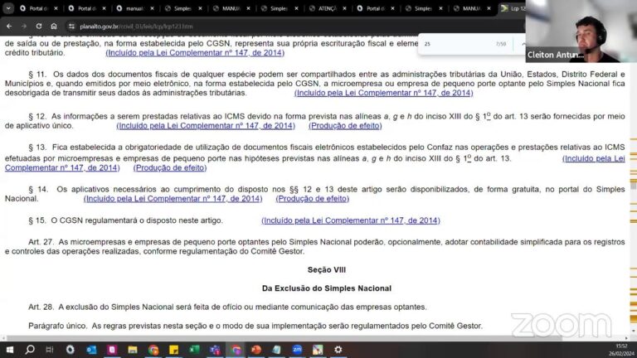Screen dimensions: 637x358
Task: Open the pink notes app taskbar icon
Action: click(x=112, y=350)
